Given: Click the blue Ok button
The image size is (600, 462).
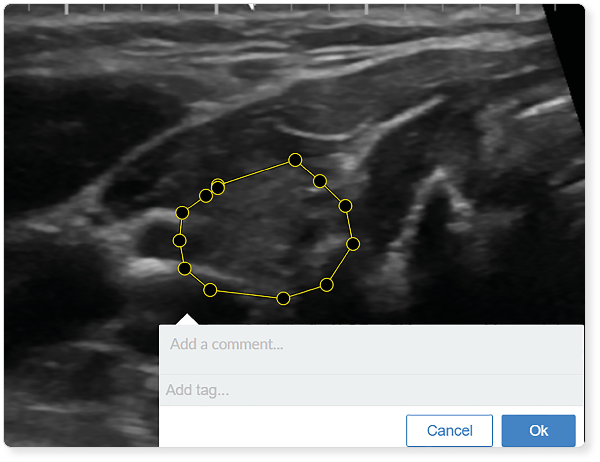Looking at the screenshot, I should [538, 430].
